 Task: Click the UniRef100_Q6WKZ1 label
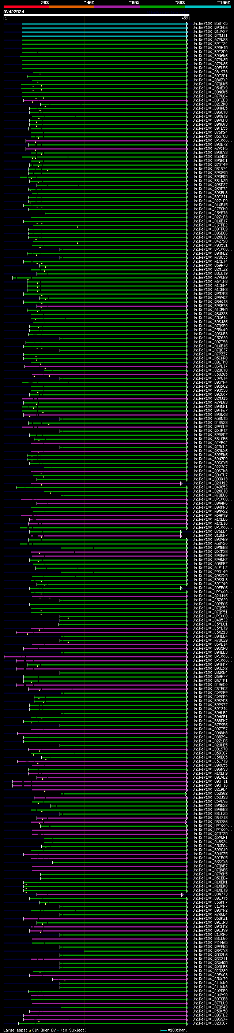tap(210, 918)
